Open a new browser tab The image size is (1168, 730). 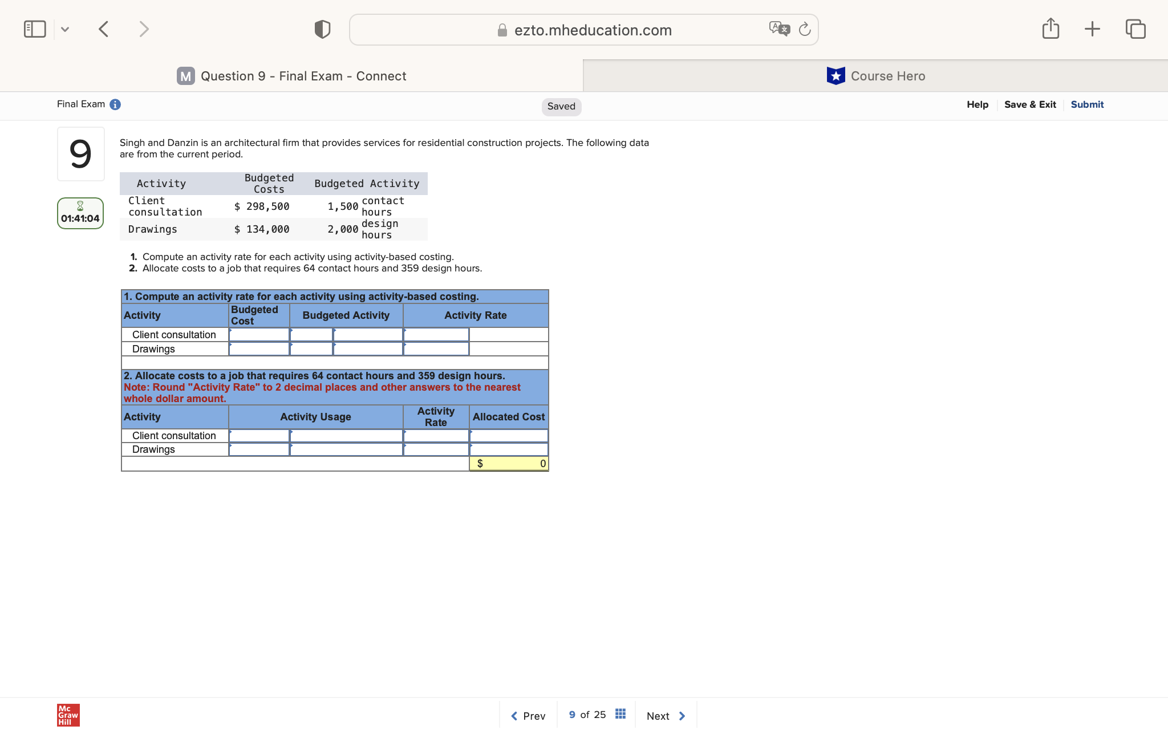pos(1092,29)
